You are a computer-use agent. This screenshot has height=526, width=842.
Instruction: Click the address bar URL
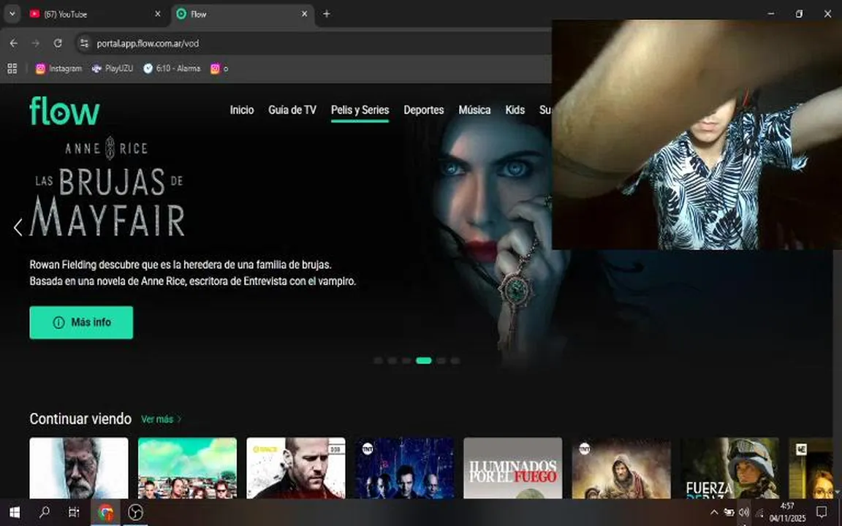pos(148,44)
